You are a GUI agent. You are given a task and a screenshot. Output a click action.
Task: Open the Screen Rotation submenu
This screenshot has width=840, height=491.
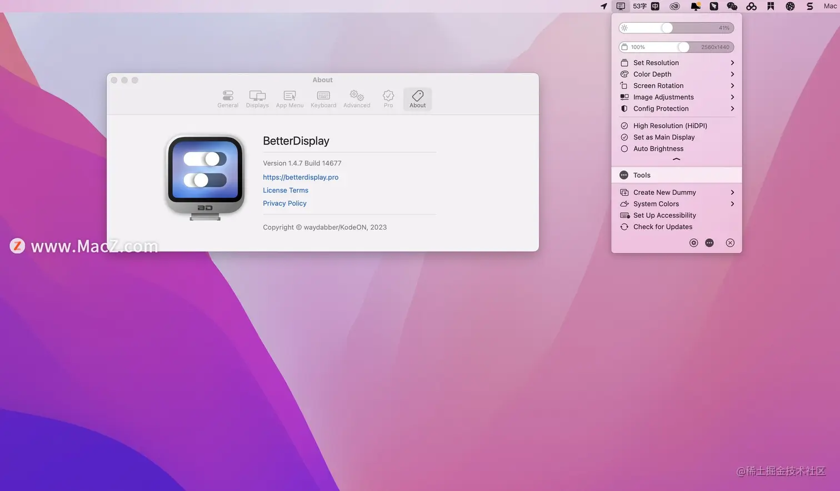(x=677, y=86)
